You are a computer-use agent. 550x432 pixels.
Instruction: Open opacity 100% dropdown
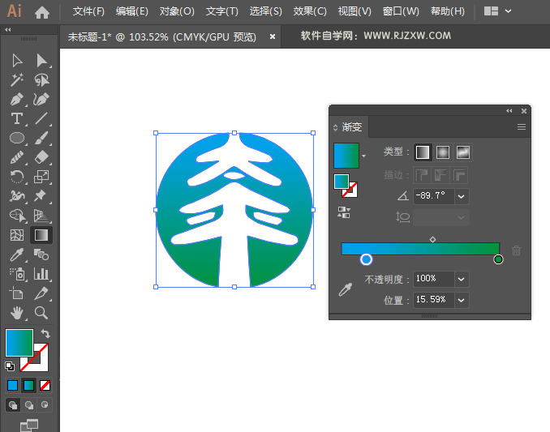click(x=462, y=280)
